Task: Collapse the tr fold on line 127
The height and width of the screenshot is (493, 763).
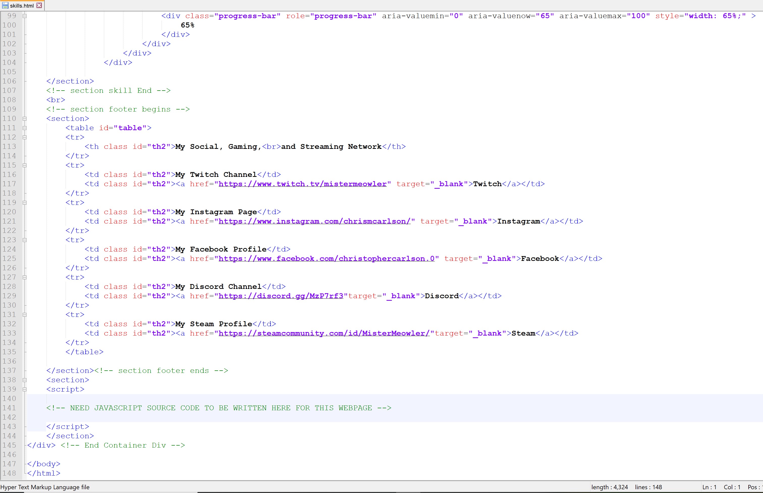Action: pyautogui.click(x=25, y=277)
